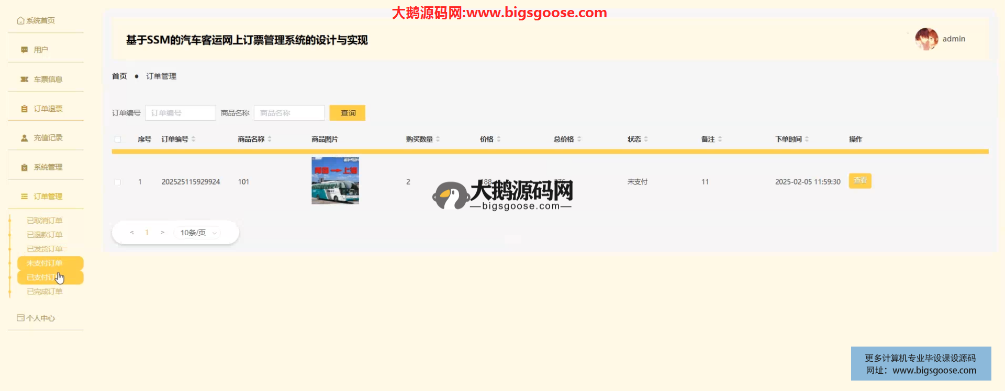
Task: Focus the 订单编号 search input field
Action: coord(180,113)
